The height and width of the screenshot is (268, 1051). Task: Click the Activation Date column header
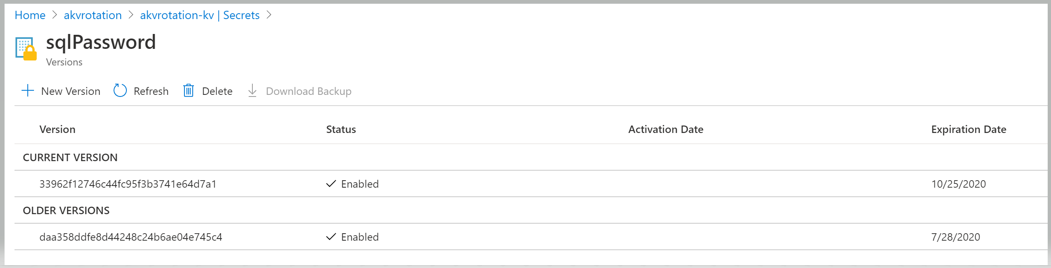tap(666, 130)
